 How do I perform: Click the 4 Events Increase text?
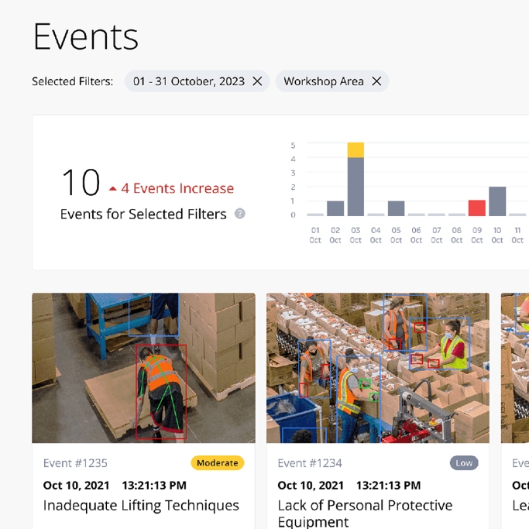coord(177,188)
